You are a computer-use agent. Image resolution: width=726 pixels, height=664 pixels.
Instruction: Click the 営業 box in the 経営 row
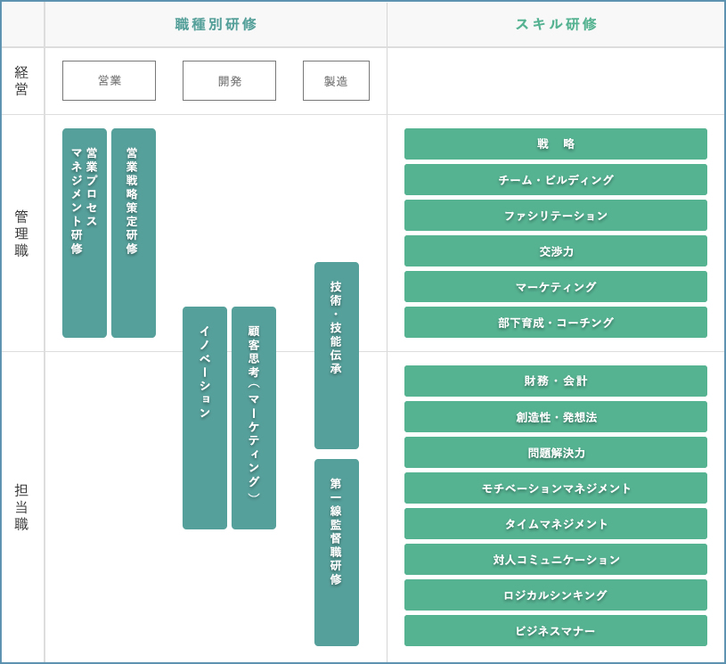[x=110, y=80]
